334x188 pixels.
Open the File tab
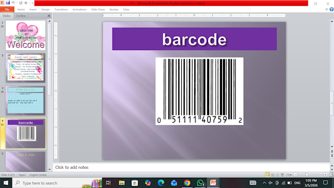(x=7, y=9)
